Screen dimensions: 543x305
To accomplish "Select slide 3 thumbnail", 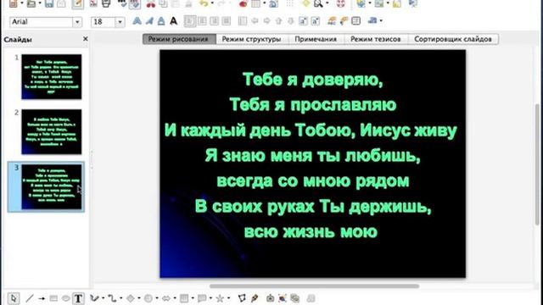I will tap(52, 187).
